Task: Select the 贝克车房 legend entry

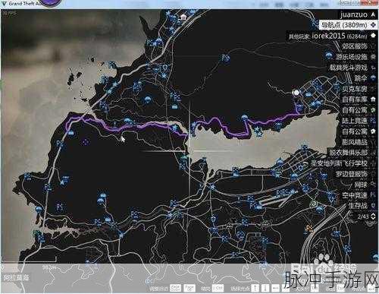Action: pos(359,89)
